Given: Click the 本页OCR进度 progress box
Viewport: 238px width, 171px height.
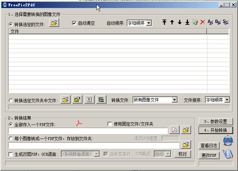Looking at the screenshot, I should tap(170, 138).
